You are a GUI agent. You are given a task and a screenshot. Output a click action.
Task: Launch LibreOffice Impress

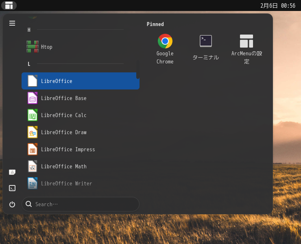(81, 149)
